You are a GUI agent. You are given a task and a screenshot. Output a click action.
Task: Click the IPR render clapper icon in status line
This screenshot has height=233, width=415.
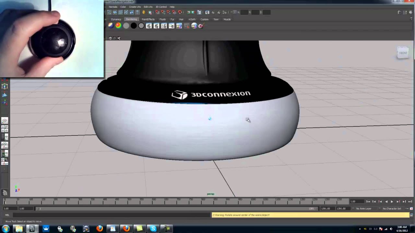(219, 12)
